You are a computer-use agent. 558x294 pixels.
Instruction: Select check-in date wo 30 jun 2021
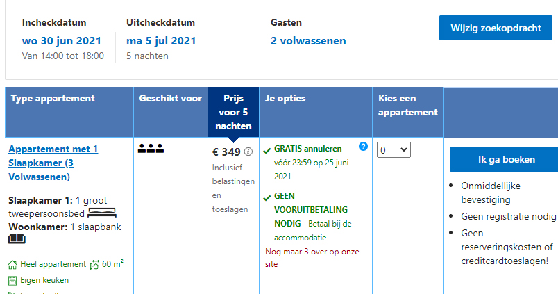pyautogui.click(x=61, y=41)
